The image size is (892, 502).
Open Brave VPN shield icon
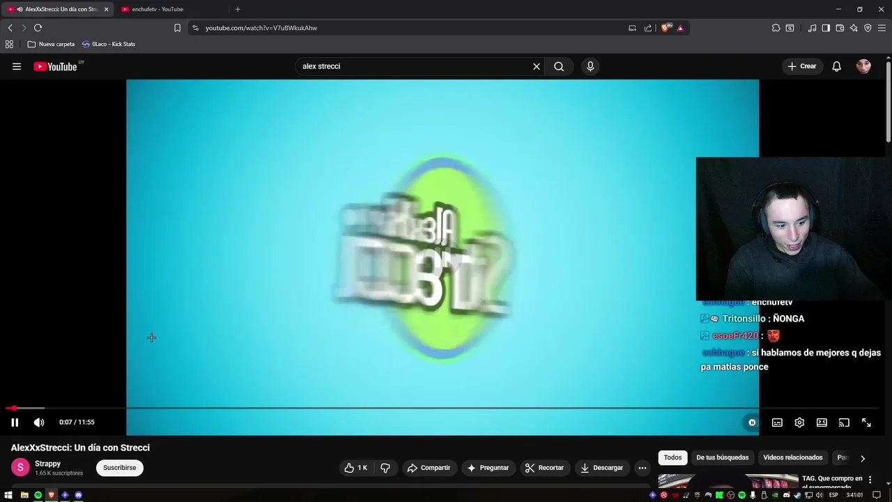868,28
